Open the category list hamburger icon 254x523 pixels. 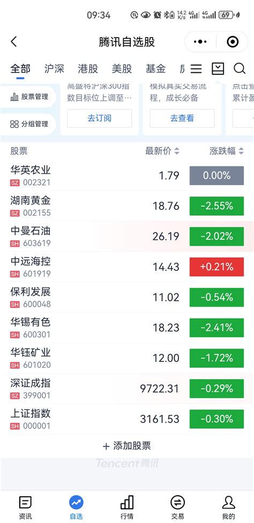click(196, 69)
